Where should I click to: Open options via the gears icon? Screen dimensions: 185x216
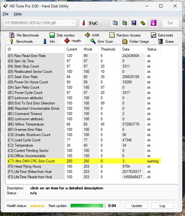tap(143, 23)
